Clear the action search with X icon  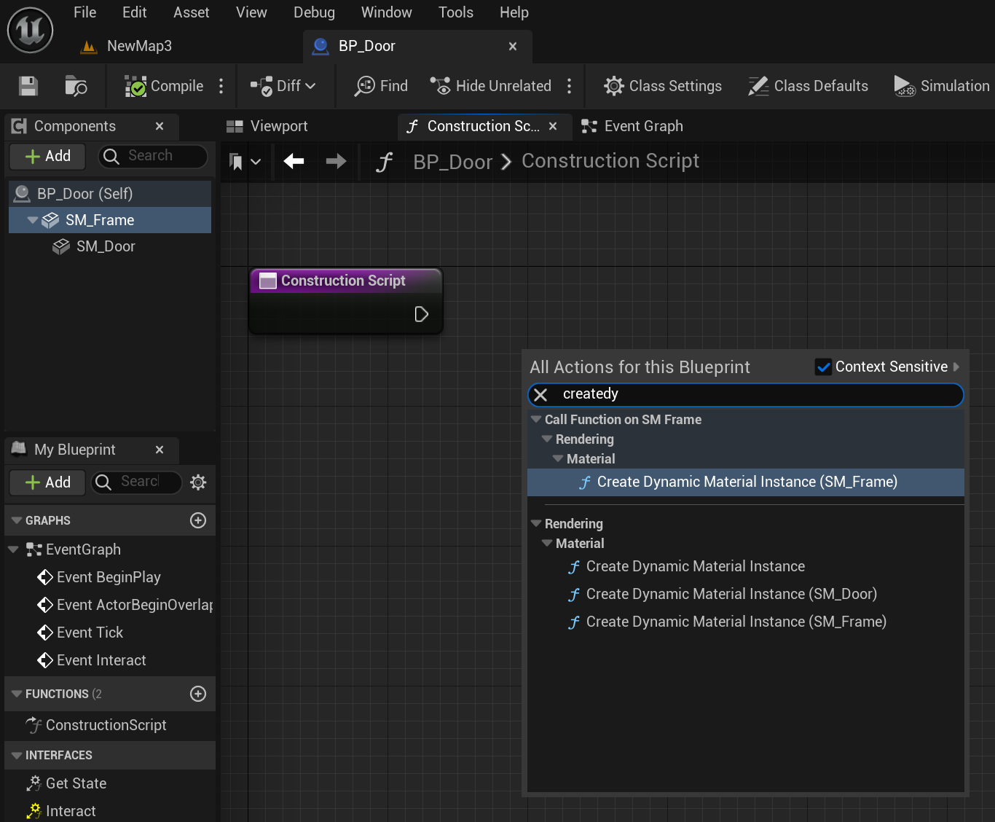pyautogui.click(x=540, y=395)
